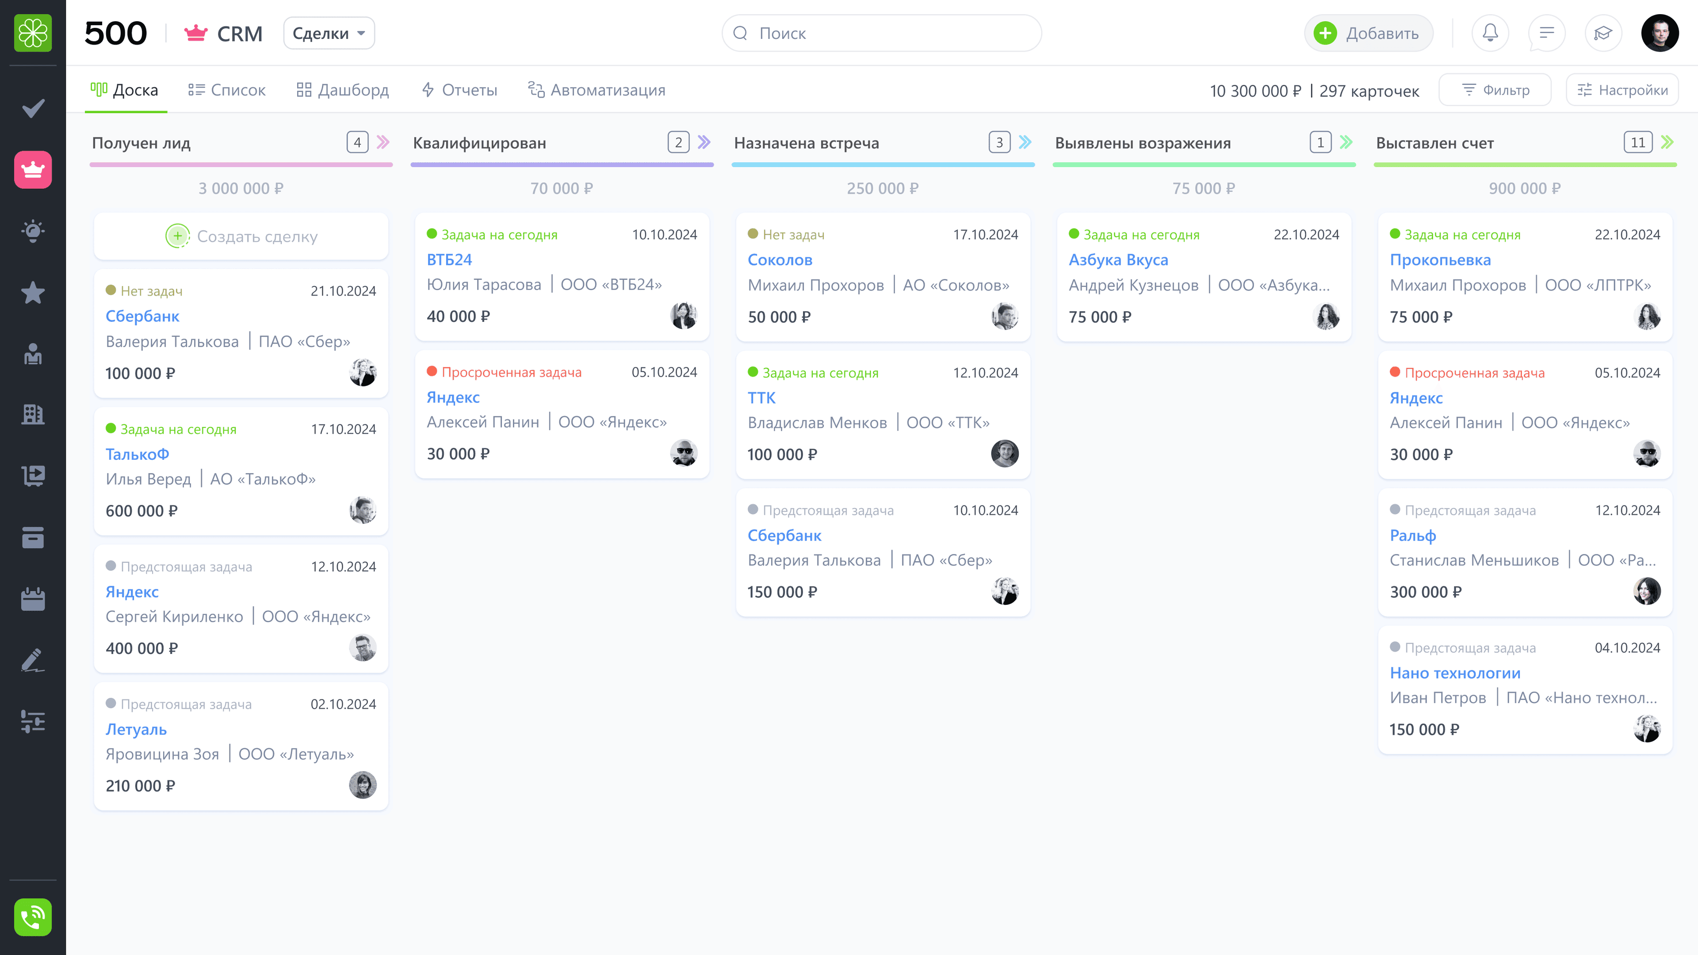Switch to the Дашборд tab
This screenshot has height=955, width=1698.
(343, 90)
